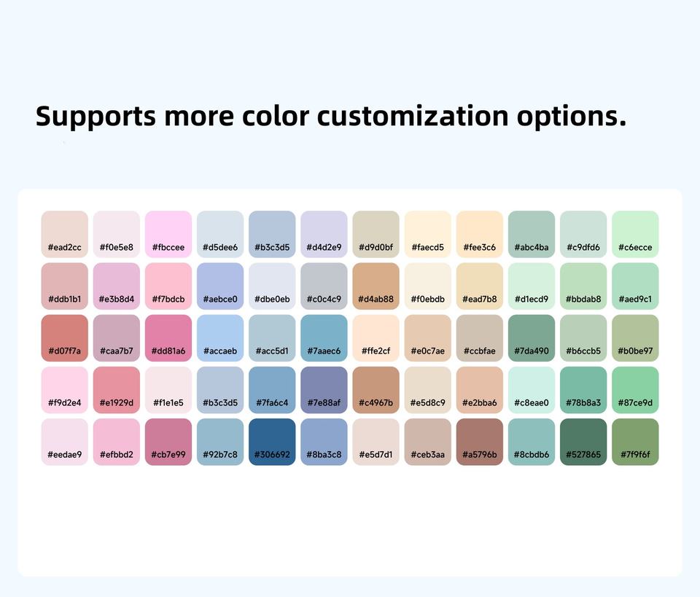Select the mint #c6ecce swatch
The image size is (700, 597).
pyautogui.click(x=635, y=234)
